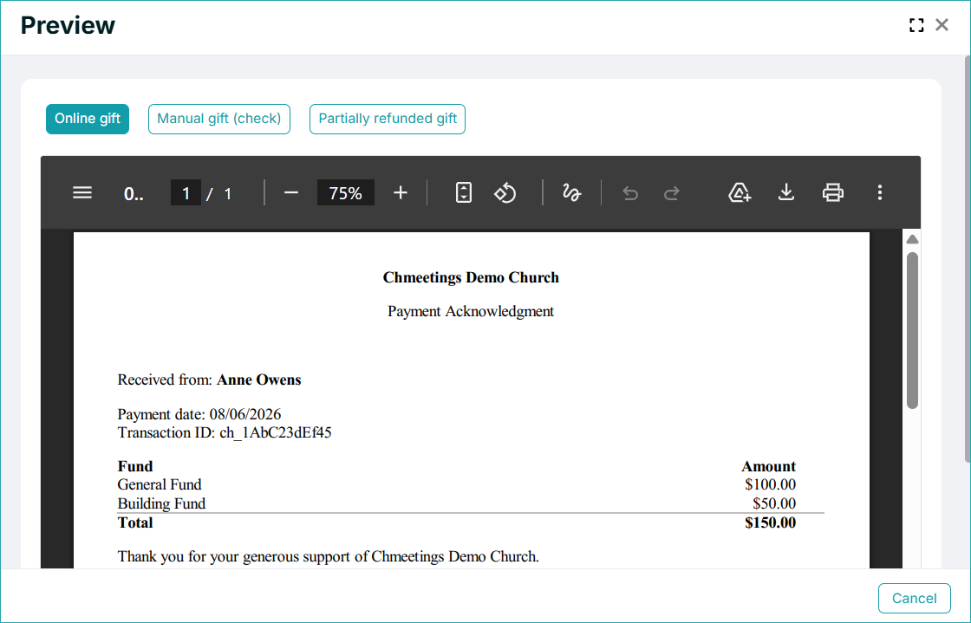Show the Partially refunded gift preview
Viewport: 971px width, 623px height.
coord(388,119)
